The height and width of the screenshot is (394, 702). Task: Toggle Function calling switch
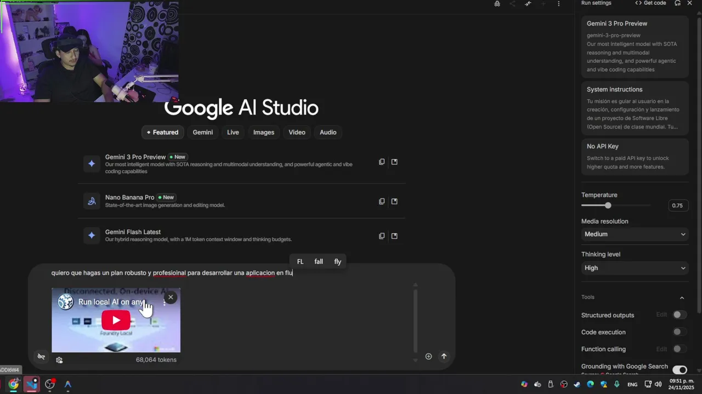[x=680, y=349]
